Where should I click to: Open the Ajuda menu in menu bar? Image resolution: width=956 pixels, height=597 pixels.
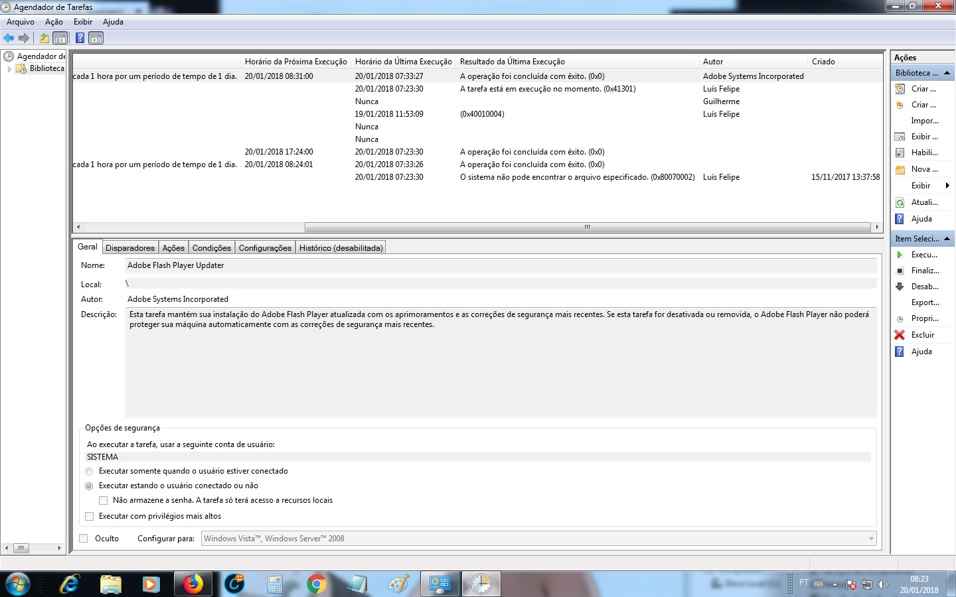[x=113, y=22]
